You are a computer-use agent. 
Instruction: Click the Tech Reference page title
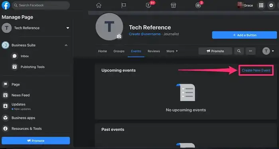(150, 27)
